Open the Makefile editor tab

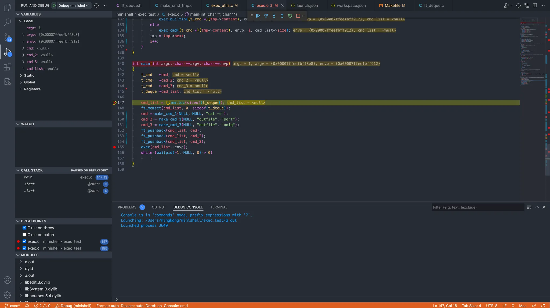pos(392,5)
